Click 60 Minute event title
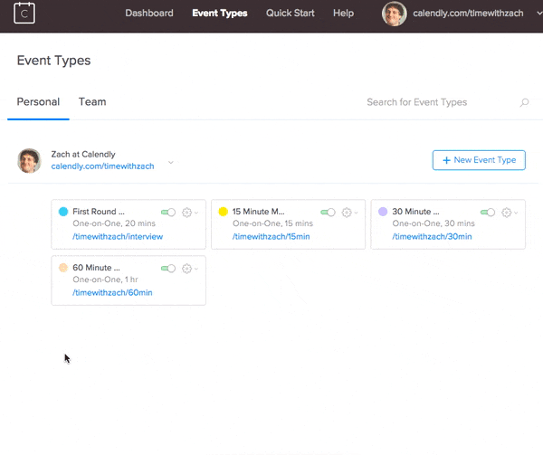Image resolution: width=543 pixels, height=455 pixels. 96,268
